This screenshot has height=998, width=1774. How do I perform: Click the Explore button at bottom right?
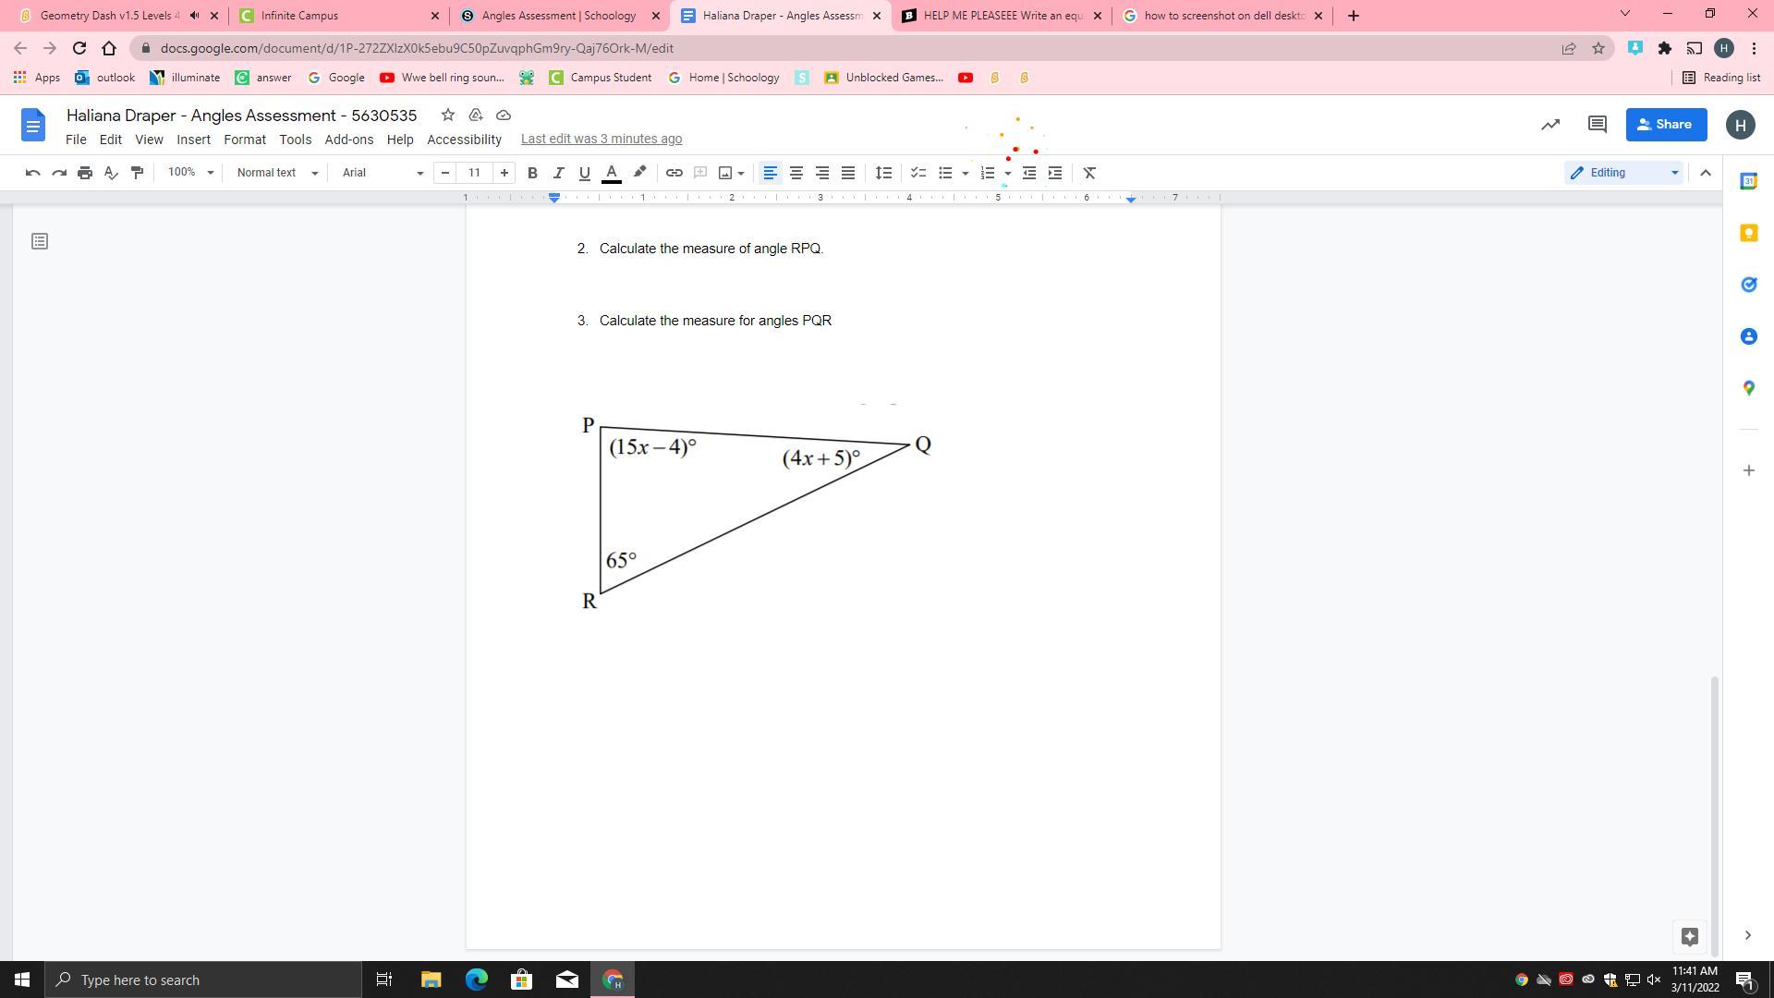pyautogui.click(x=1690, y=936)
